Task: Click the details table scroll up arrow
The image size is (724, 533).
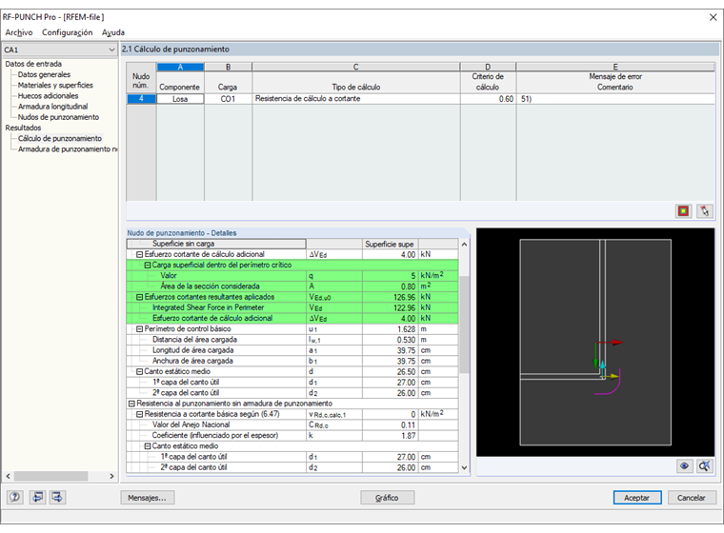Action: point(464,244)
